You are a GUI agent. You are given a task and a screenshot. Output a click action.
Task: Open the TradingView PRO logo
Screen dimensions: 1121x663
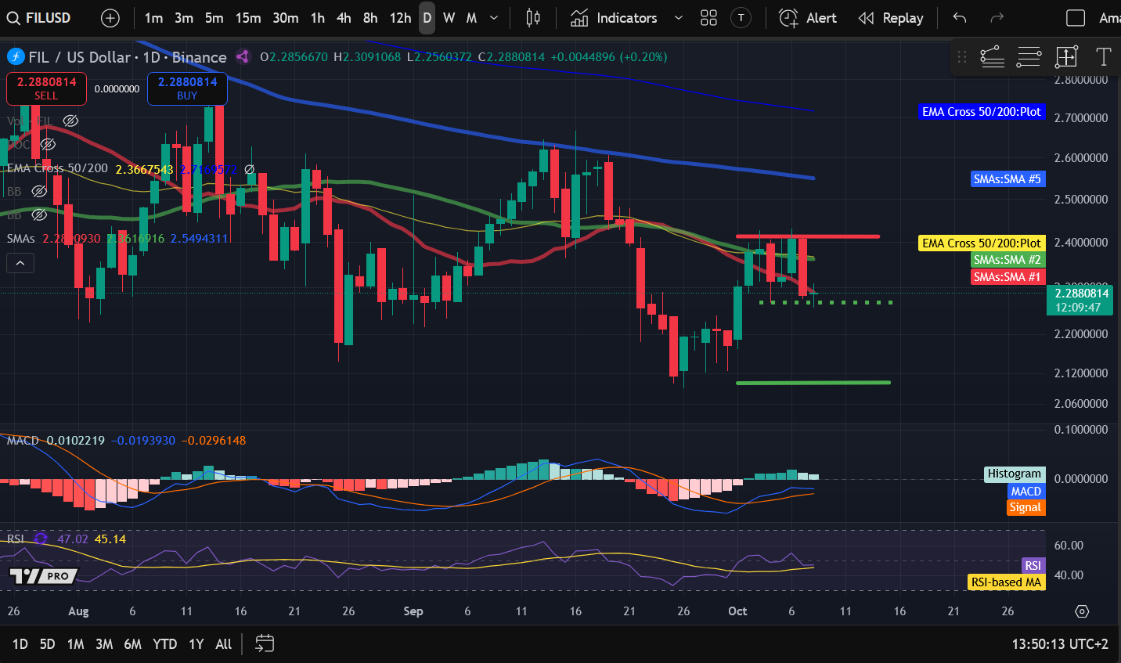pos(44,576)
